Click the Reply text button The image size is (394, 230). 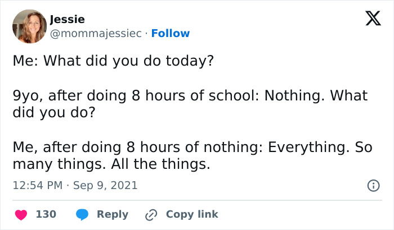(x=113, y=214)
